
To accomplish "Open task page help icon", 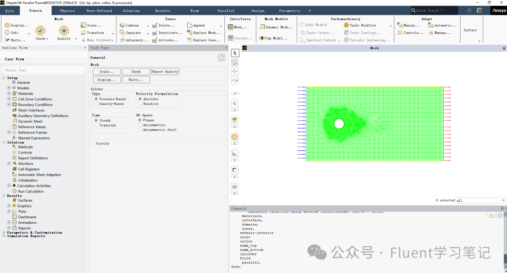I will 222,58.
